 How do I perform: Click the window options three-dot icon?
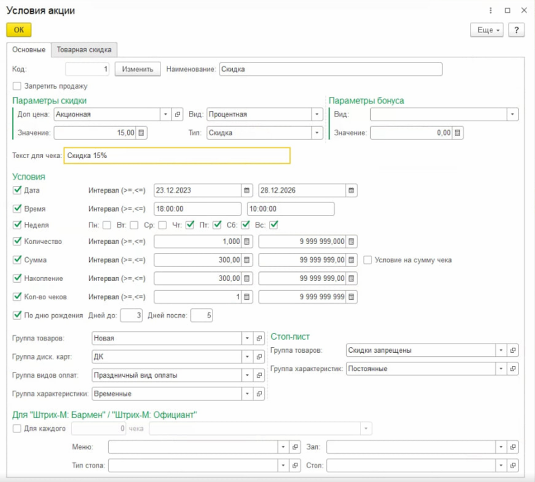click(491, 11)
